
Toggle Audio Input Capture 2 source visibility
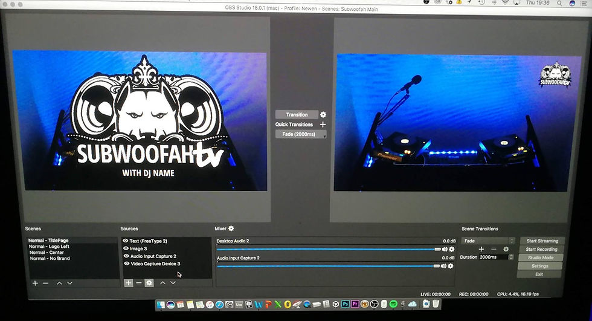coord(126,256)
